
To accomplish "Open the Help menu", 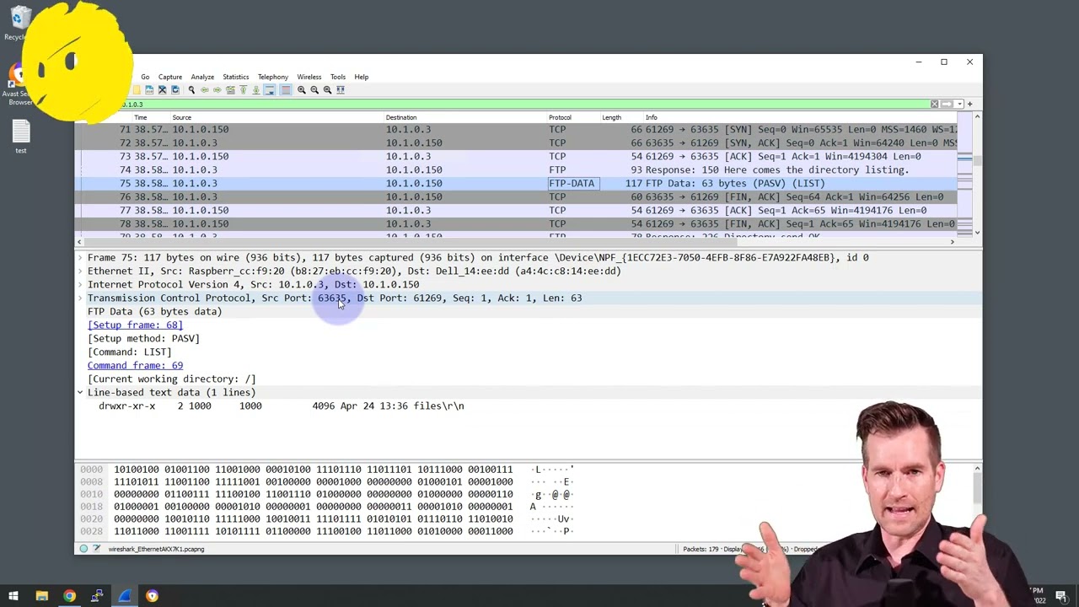I will [x=362, y=77].
